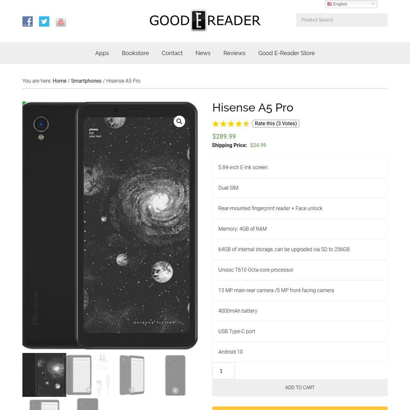Open the Twitter social icon
The height and width of the screenshot is (410, 410).
[44, 21]
